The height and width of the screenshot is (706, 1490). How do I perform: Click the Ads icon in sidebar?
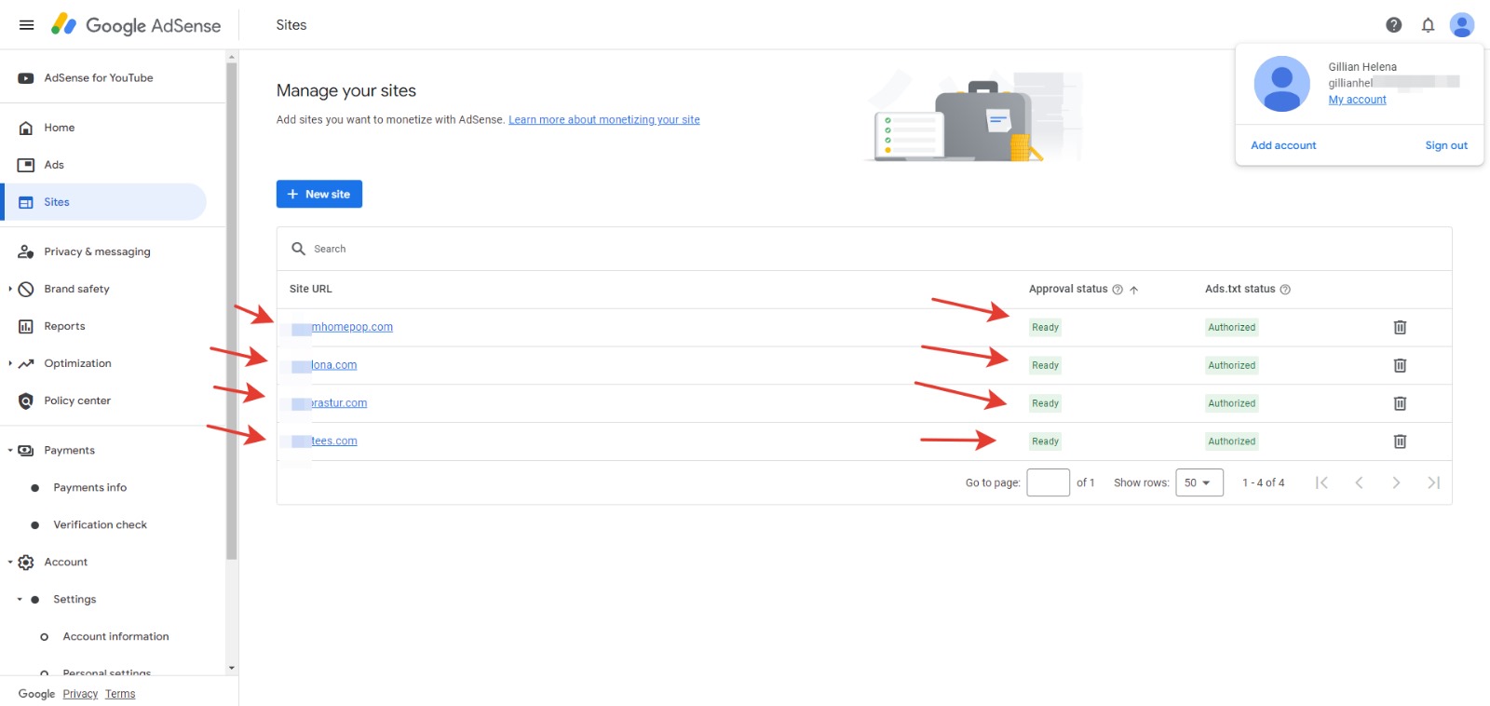pyautogui.click(x=26, y=165)
